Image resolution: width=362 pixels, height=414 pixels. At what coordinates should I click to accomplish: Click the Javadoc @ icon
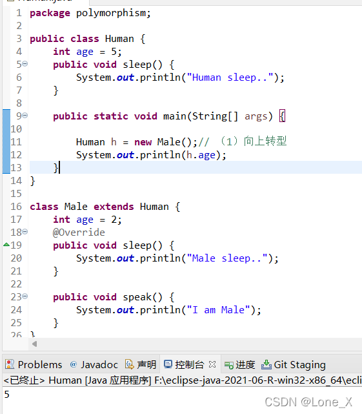[x=74, y=364]
